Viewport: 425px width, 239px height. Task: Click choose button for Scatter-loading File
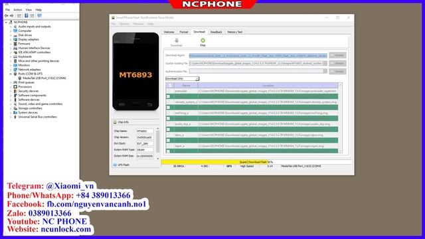[x=337, y=63]
